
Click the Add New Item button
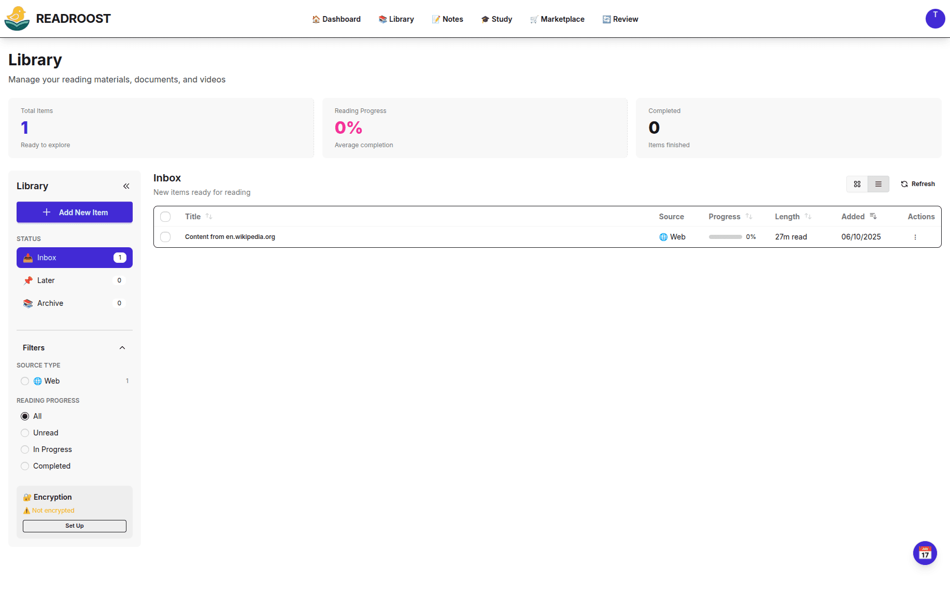coord(74,212)
